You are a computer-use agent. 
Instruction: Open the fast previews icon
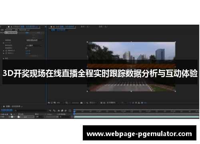[x=133, y=103]
